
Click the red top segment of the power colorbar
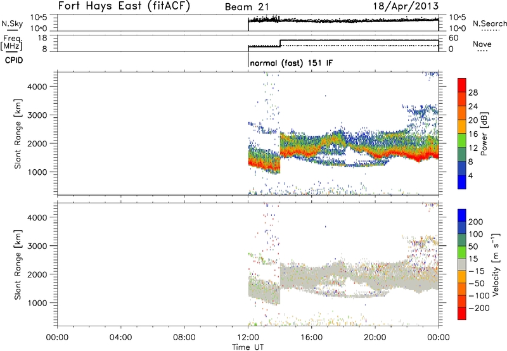462,86
